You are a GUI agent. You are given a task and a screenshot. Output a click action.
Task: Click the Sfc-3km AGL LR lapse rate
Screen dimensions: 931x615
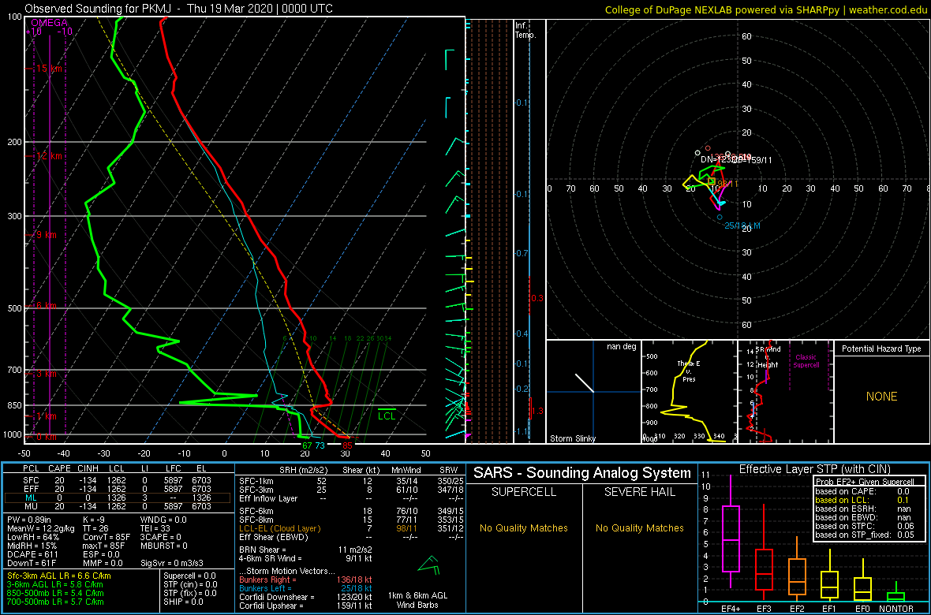pyautogui.click(x=59, y=576)
